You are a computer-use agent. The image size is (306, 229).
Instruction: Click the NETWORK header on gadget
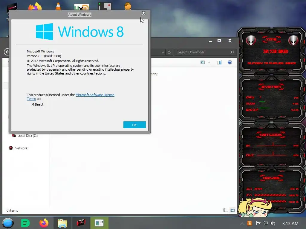click(x=271, y=135)
